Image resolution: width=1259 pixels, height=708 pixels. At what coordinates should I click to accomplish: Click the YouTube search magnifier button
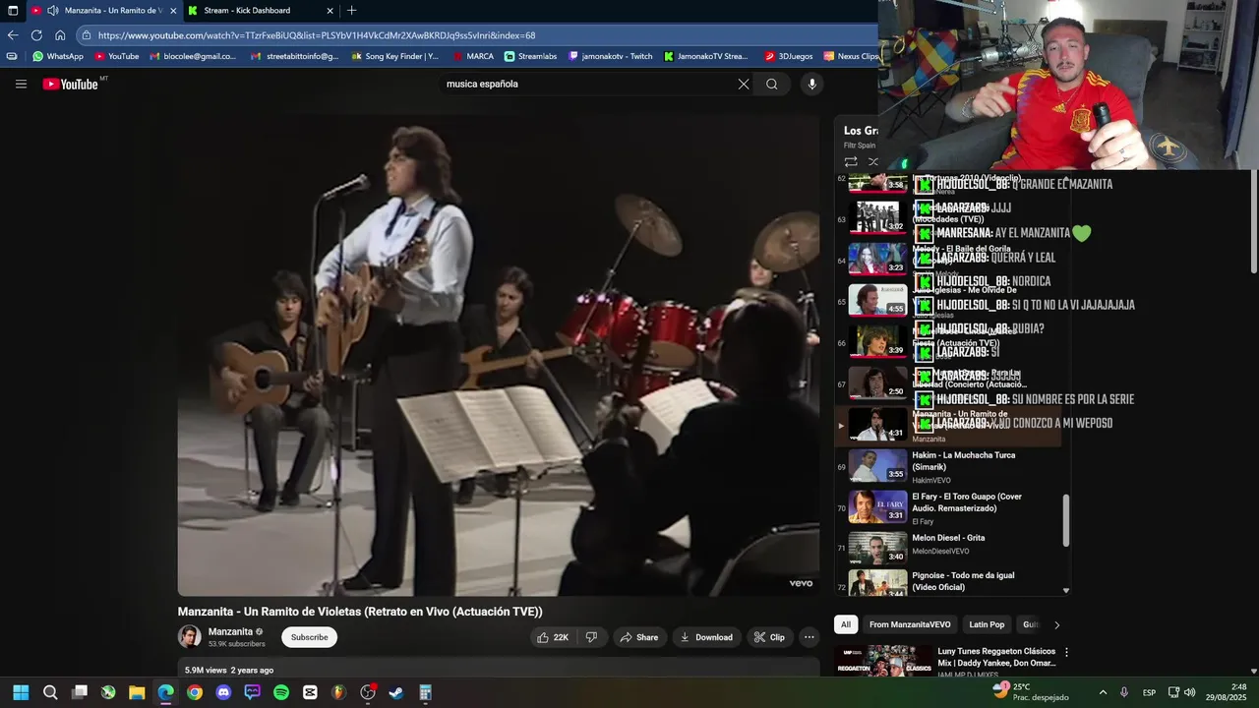point(772,84)
